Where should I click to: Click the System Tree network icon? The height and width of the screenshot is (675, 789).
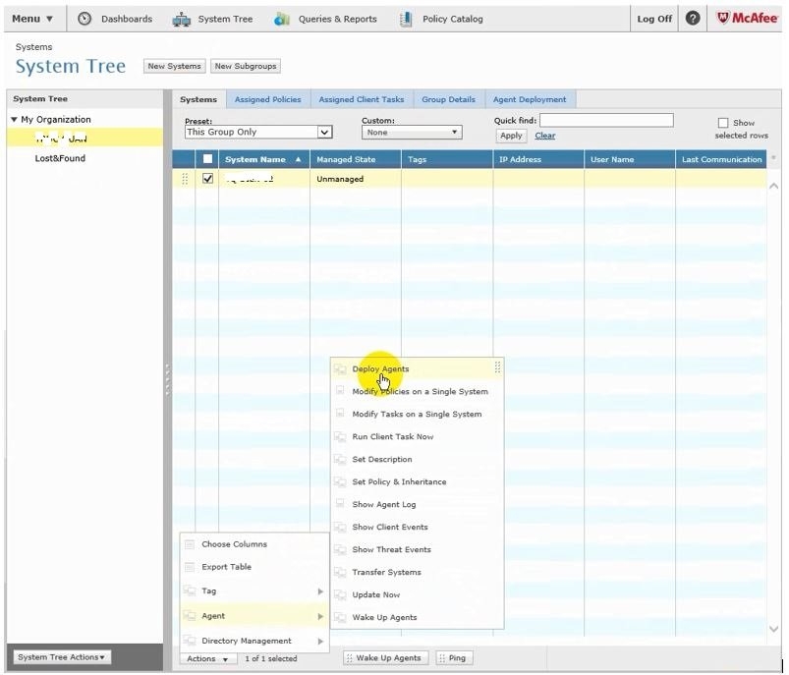pyautogui.click(x=181, y=19)
